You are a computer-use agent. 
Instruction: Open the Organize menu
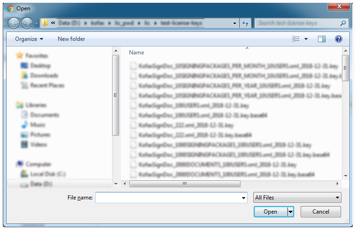[x=29, y=39]
